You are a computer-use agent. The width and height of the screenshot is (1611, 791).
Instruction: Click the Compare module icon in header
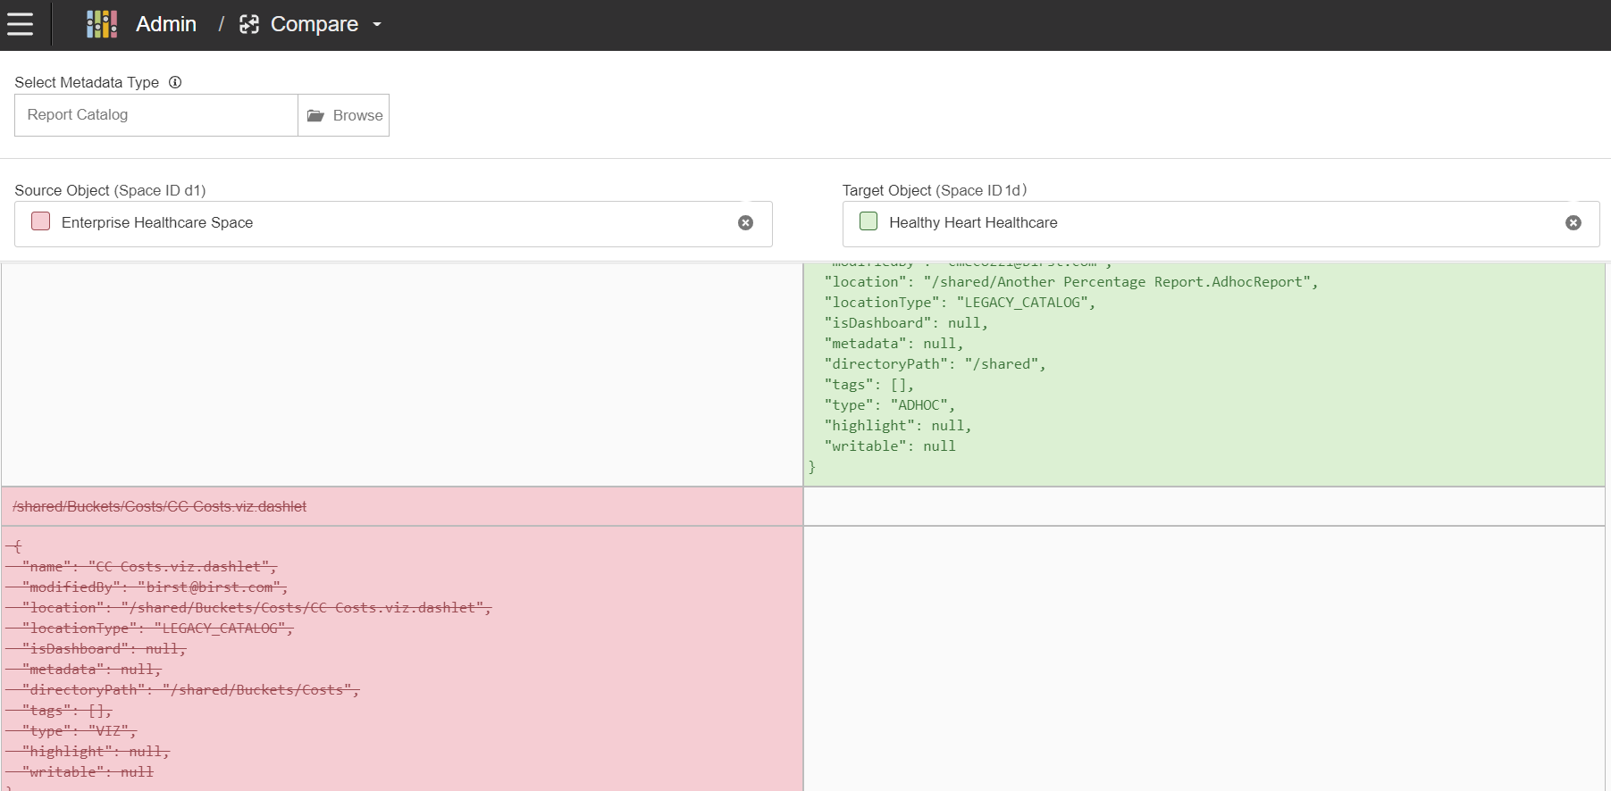coord(249,24)
